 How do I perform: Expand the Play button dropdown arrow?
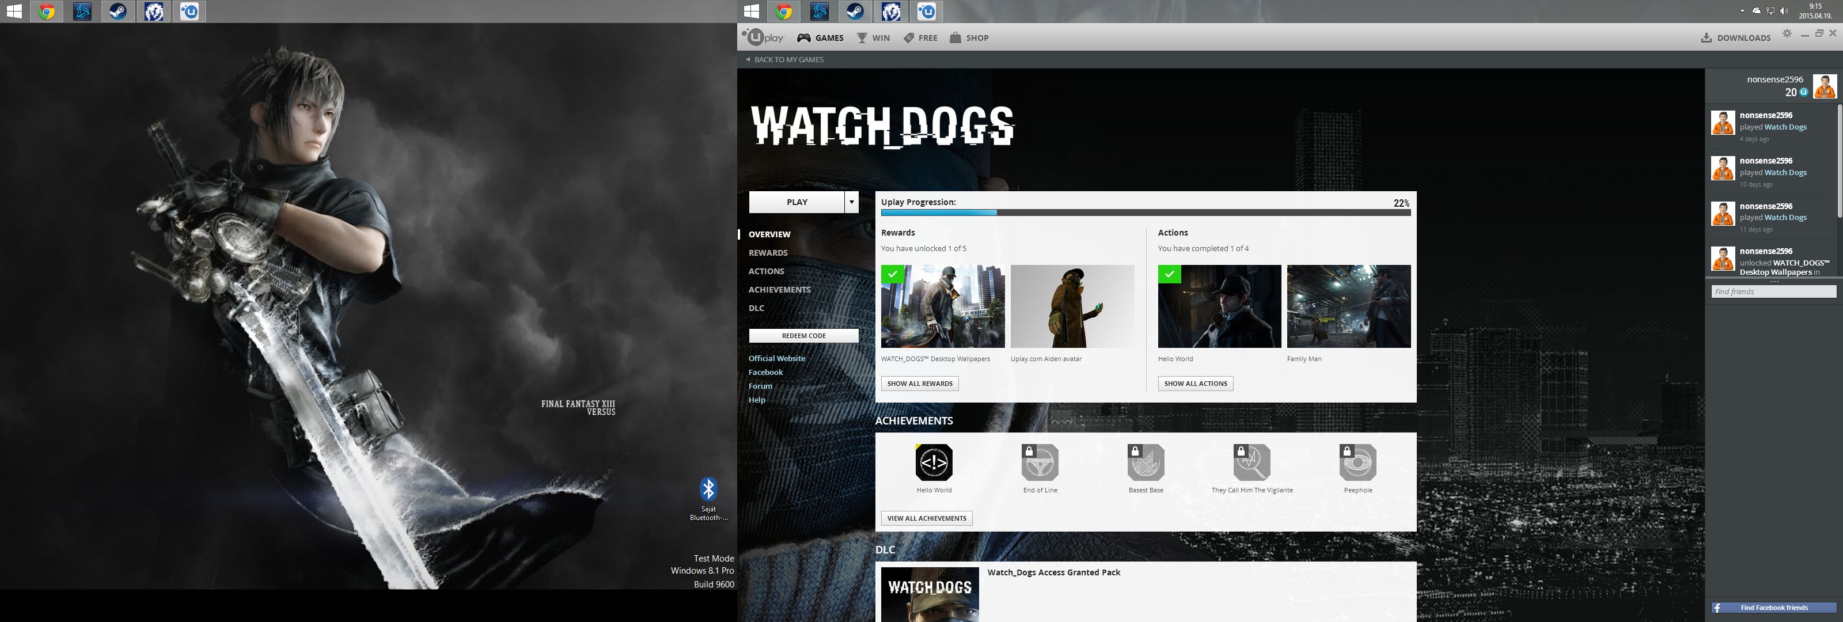click(851, 203)
